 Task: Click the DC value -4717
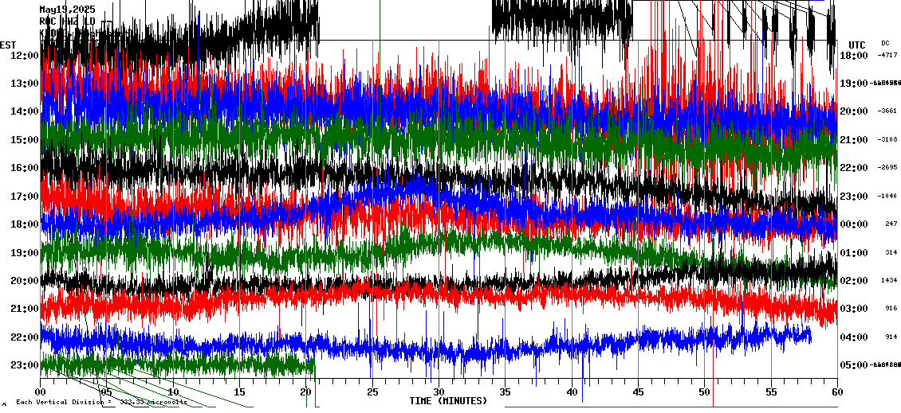pyautogui.click(x=887, y=55)
